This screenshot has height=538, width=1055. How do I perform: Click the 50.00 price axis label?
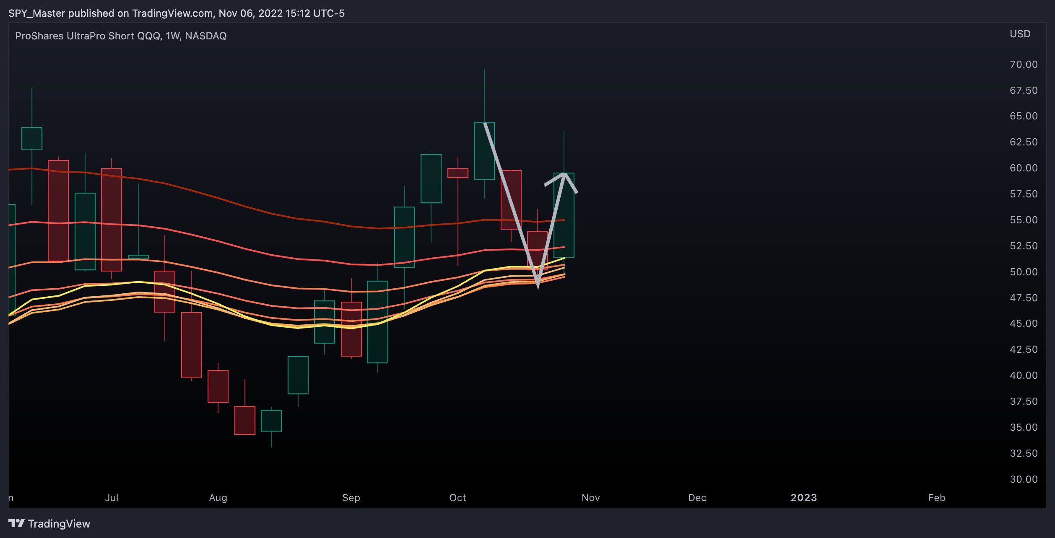(x=1024, y=272)
